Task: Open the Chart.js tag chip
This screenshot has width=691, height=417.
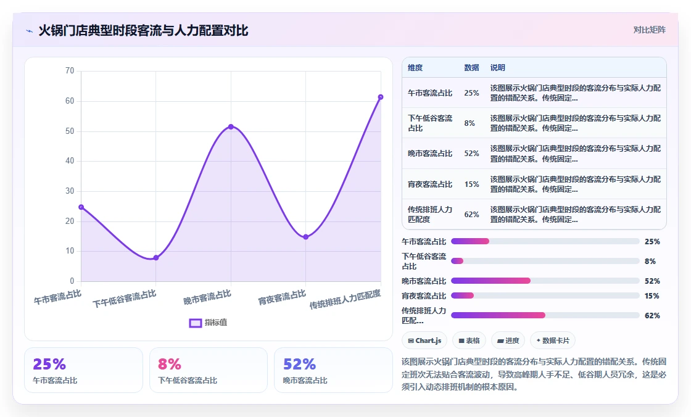Action: [x=424, y=341]
